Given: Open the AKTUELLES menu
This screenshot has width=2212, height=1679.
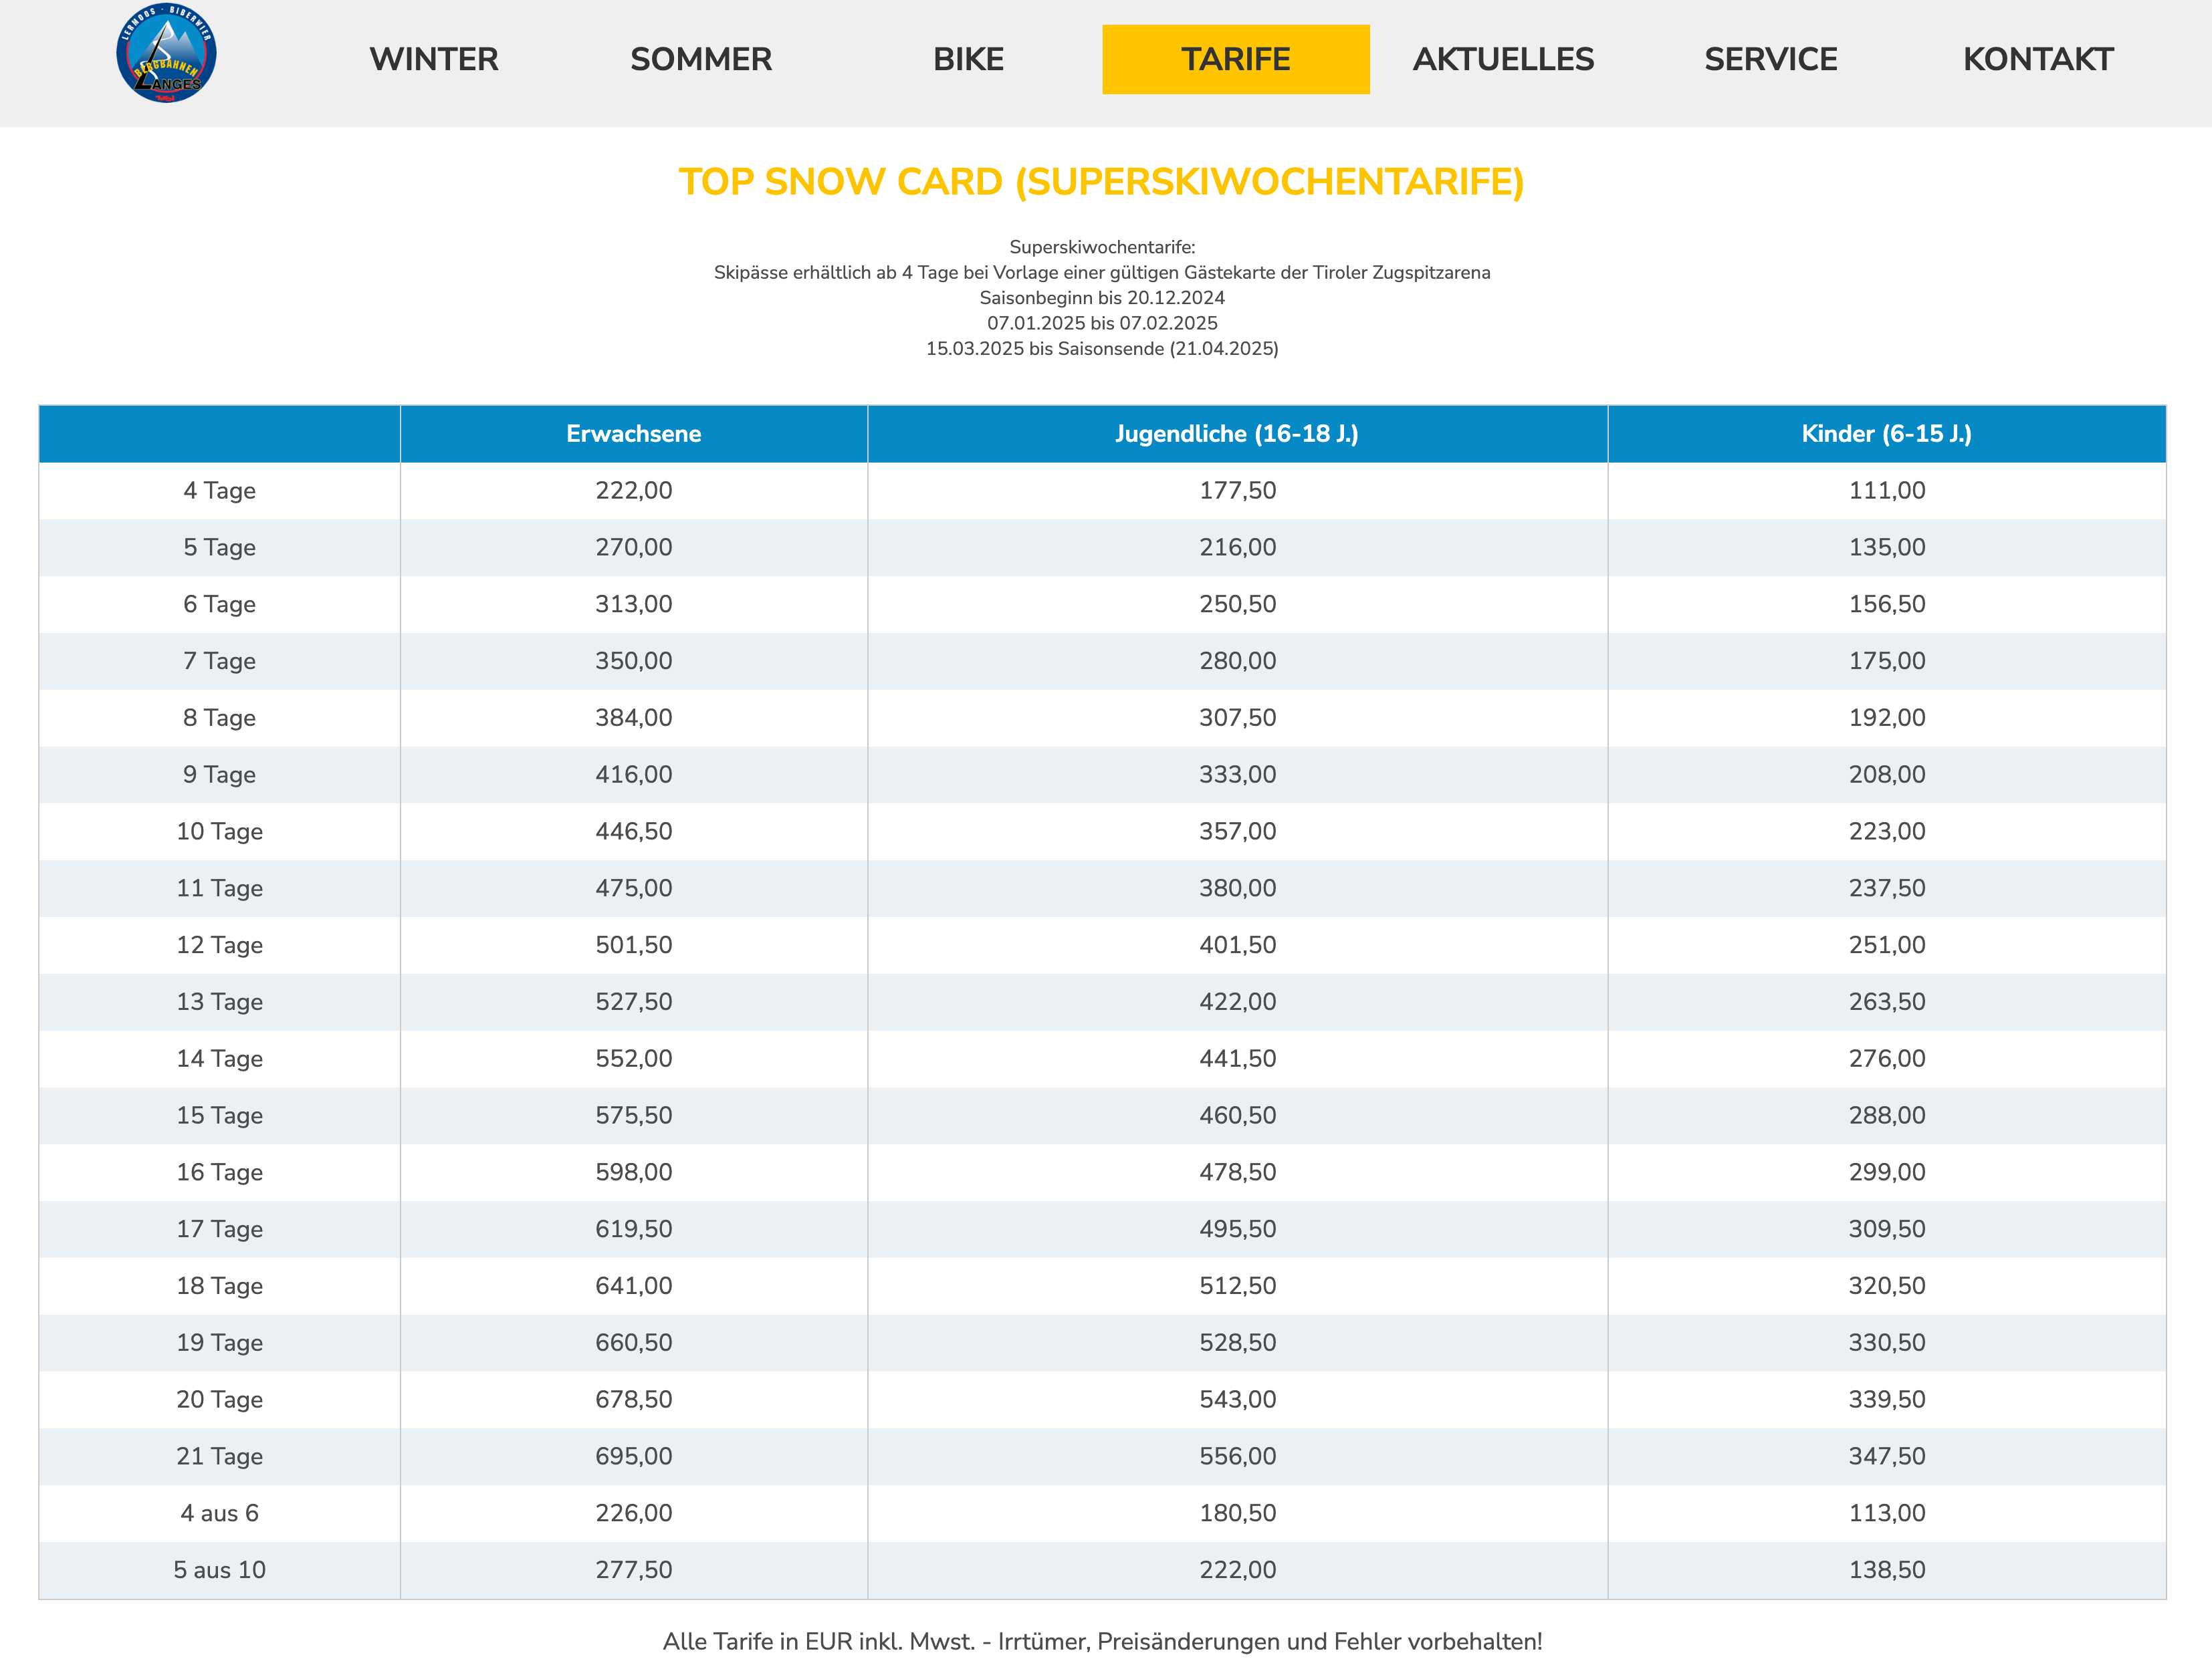Looking at the screenshot, I should pos(1503,59).
